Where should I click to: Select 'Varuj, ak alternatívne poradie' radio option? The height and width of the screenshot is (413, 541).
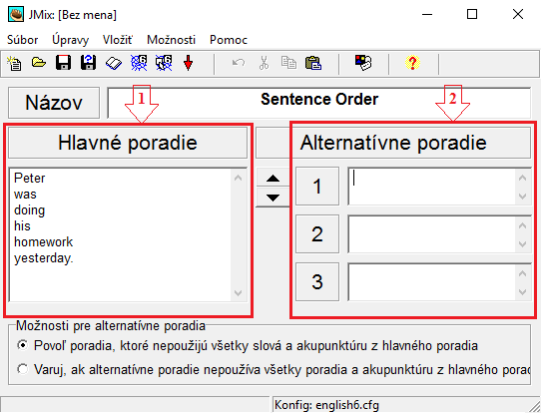click(23, 369)
